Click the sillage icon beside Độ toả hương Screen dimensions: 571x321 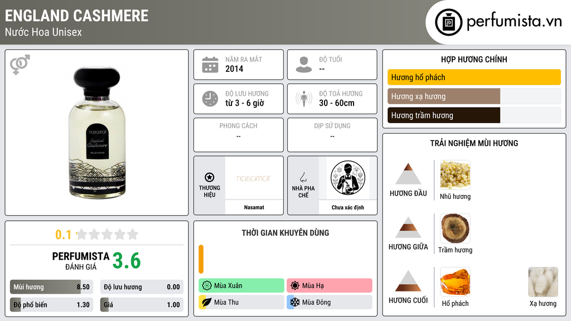click(x=304, y=99)
